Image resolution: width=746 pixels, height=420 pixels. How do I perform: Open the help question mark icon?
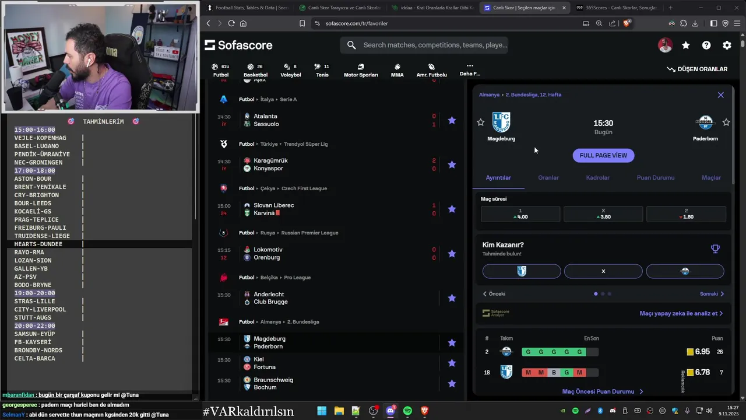706,45
